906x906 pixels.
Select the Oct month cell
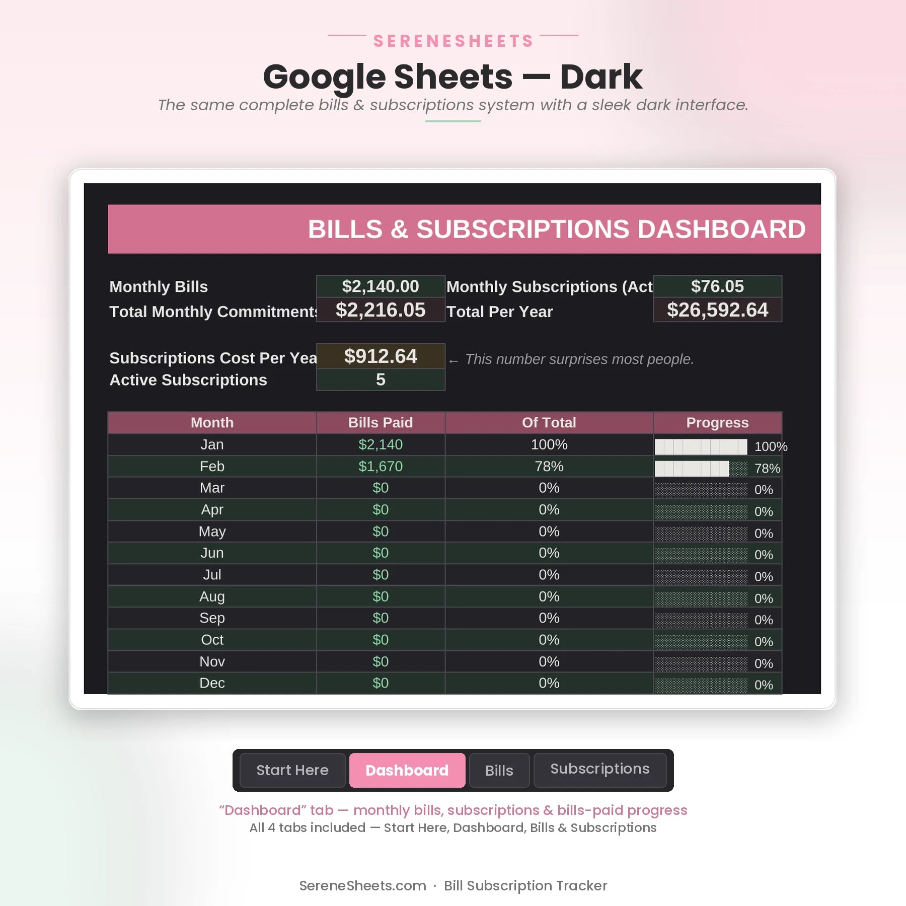(212, 640)
